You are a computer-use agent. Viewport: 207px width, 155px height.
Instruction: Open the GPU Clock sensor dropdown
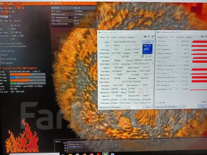pyautogui.click(x=178, y=41)
